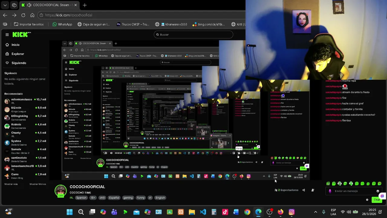Open Deja de seguir en I... bookmark
The width and height of the screenshot is (387, 218).
[x=94, y=24]
